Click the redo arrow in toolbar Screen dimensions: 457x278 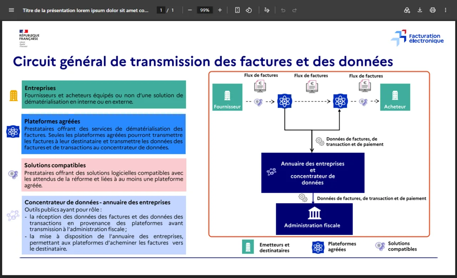pyautogui.click(x=295, y=10)
